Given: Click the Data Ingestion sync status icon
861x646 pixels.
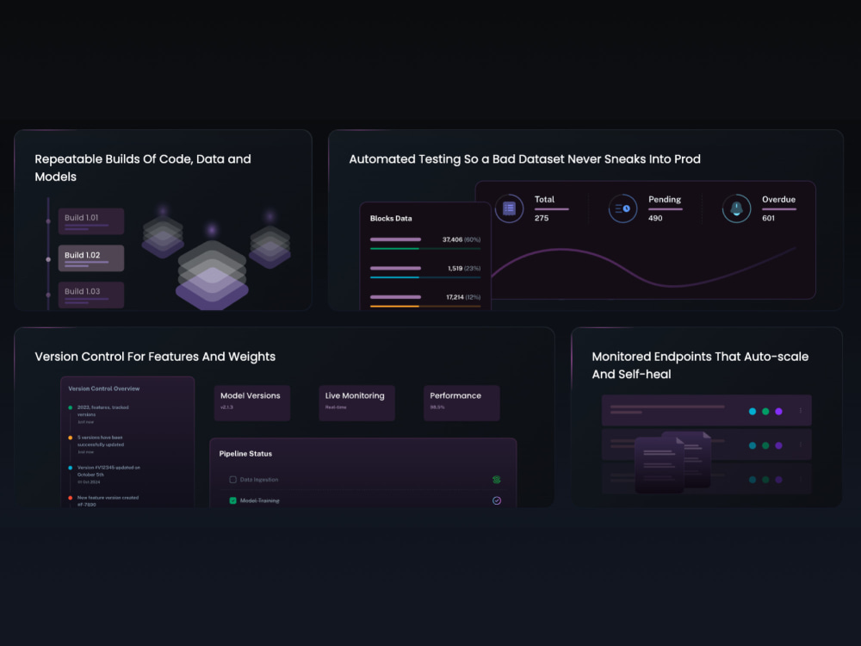Looking at the screenshot, I should [497, 480].
